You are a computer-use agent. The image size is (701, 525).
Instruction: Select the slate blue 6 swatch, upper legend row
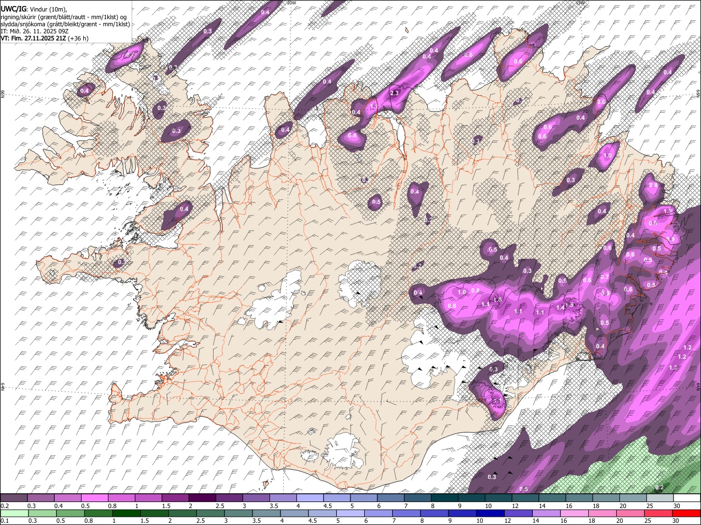point(390,498)
